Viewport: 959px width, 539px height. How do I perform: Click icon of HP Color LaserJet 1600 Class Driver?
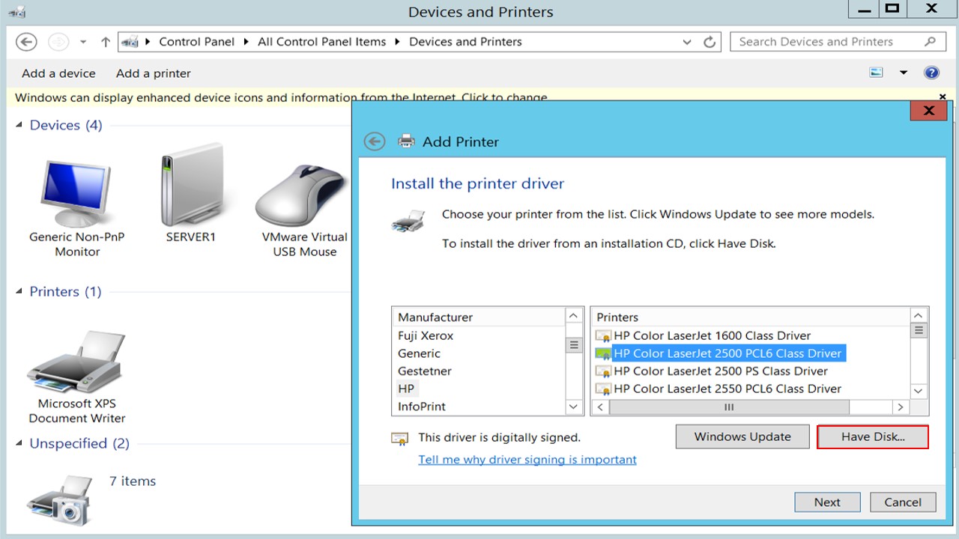coord(603,336)
